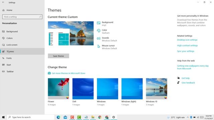Click the Find a setting search box
This screenshot has height=120, width=214.
click(x=22, y=17)
